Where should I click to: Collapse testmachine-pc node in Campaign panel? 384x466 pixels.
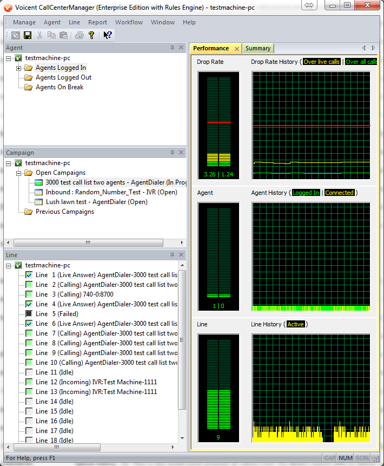point(9,163)
